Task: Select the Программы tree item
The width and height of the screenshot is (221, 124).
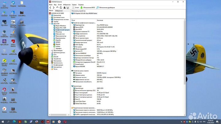Action: 56,61
